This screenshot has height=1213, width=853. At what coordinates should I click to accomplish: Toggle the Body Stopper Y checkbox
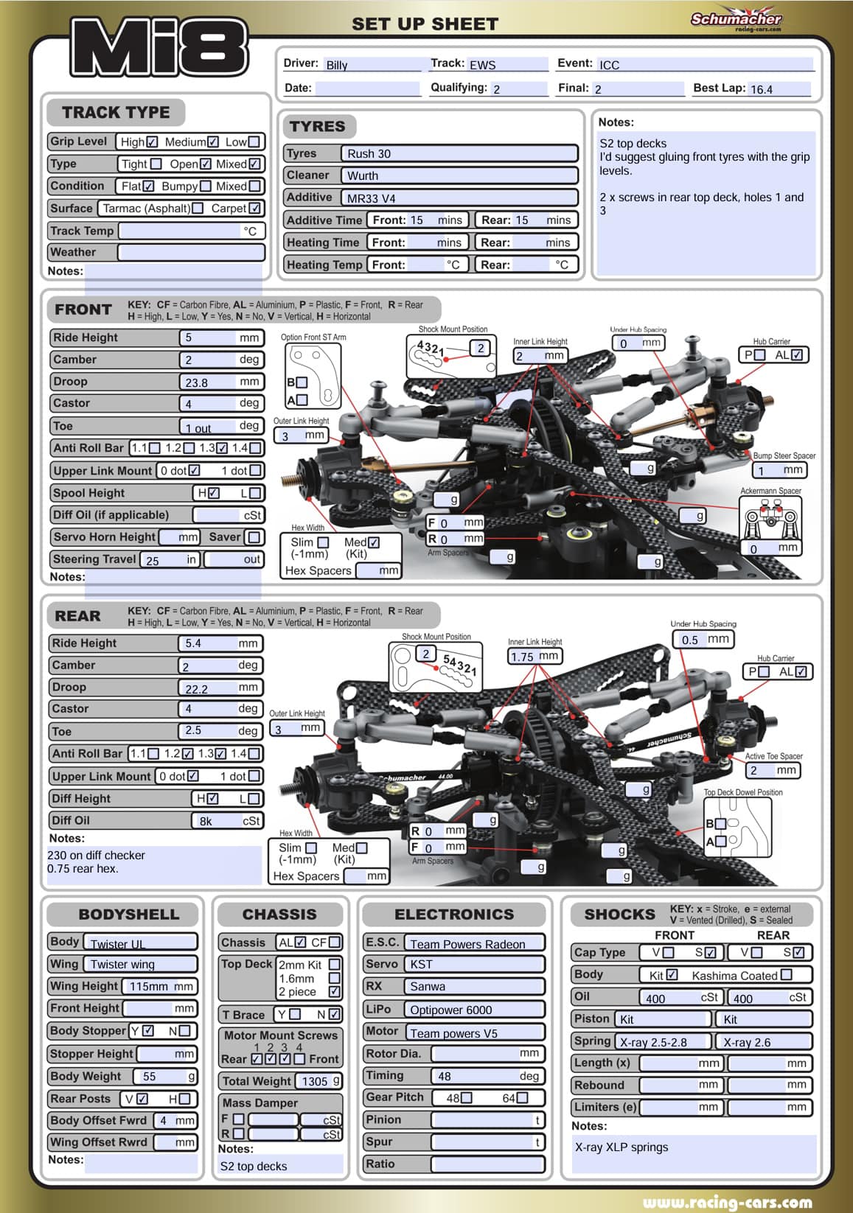[148, 1030]
